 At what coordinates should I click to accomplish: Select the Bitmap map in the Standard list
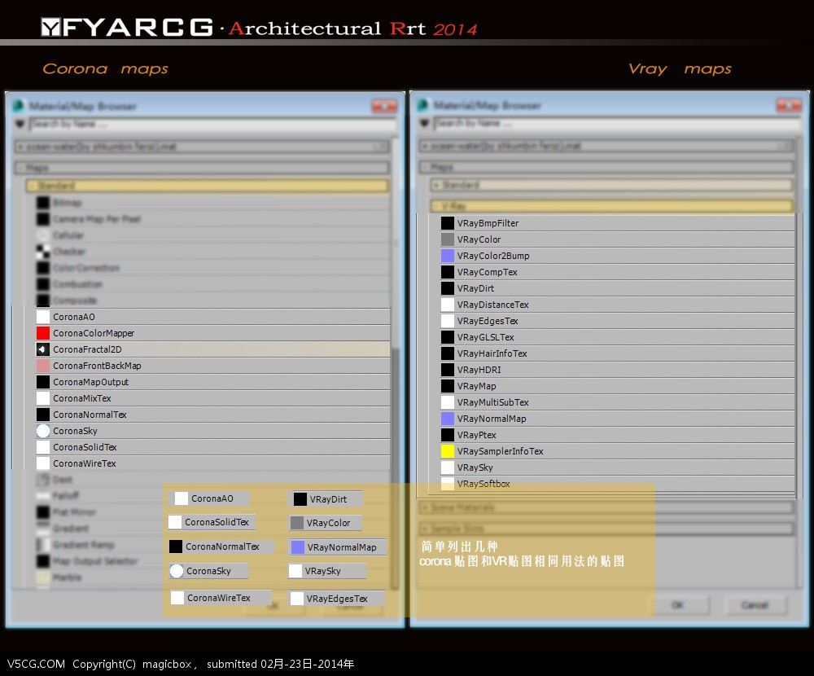point(212,203)
